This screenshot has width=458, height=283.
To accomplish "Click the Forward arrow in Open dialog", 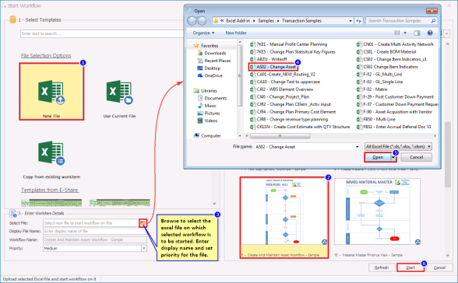I will pyautogui.click(x=202, y=21).
